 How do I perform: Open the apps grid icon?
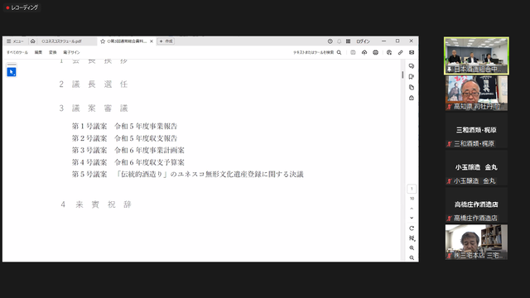[348, 41]
